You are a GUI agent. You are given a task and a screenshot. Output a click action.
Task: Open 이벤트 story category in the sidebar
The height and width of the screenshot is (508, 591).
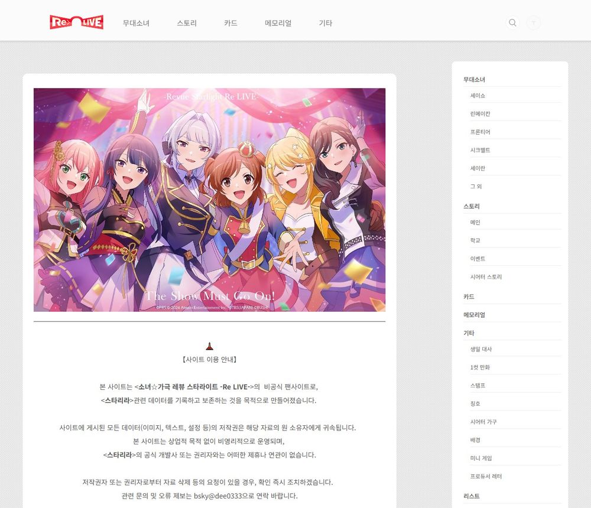478,259
